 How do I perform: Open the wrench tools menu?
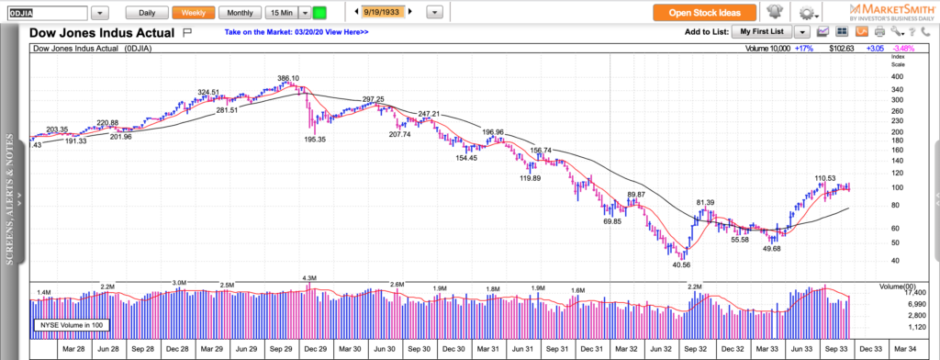896,32
